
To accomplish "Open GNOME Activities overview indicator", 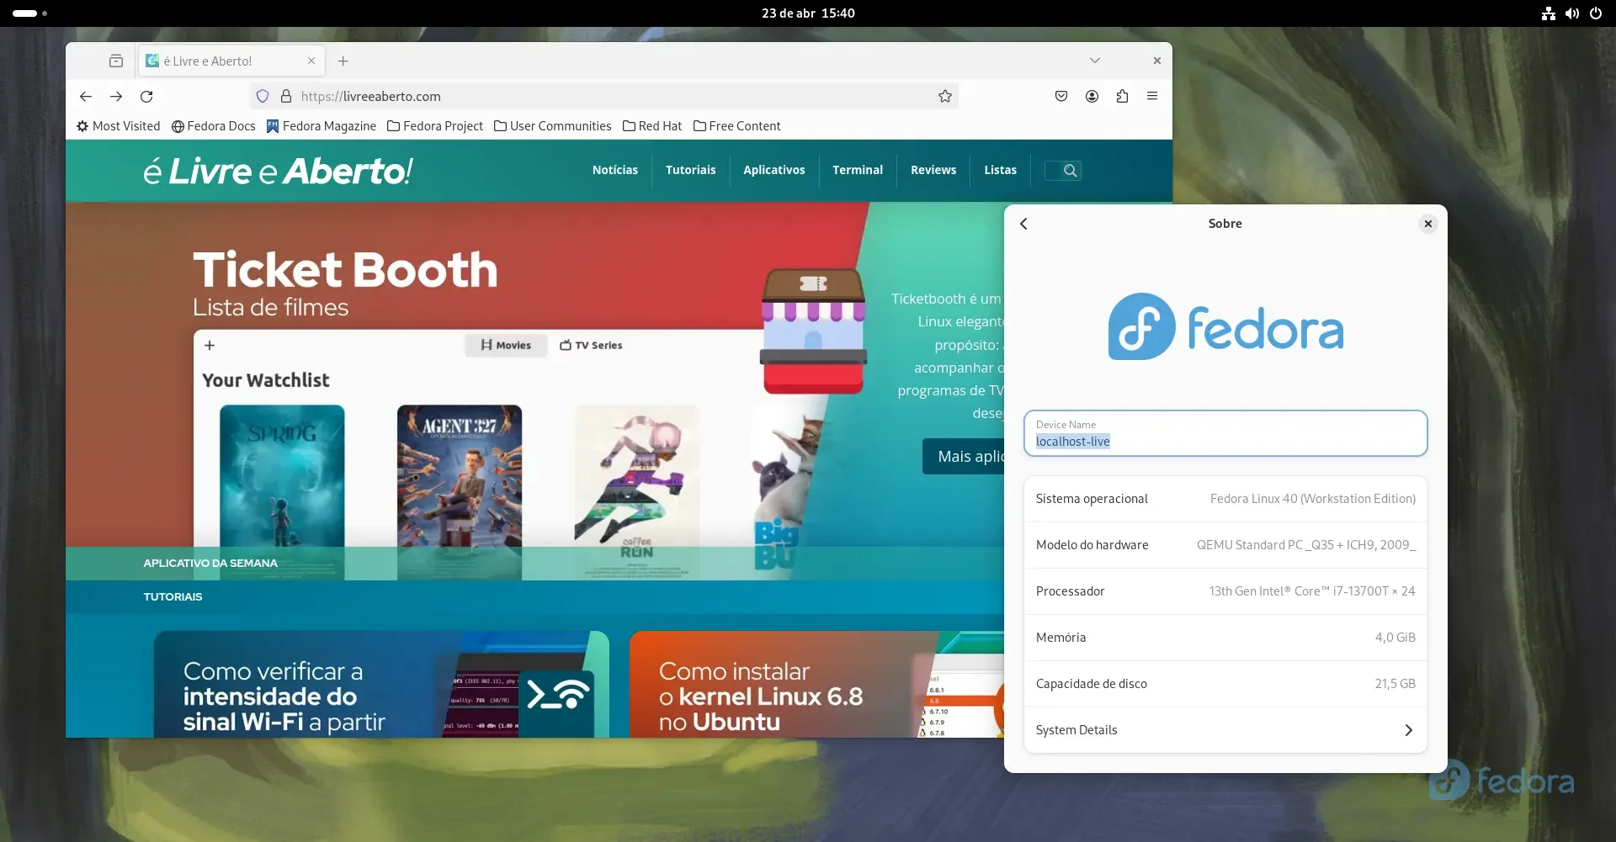I will point(30,13).
